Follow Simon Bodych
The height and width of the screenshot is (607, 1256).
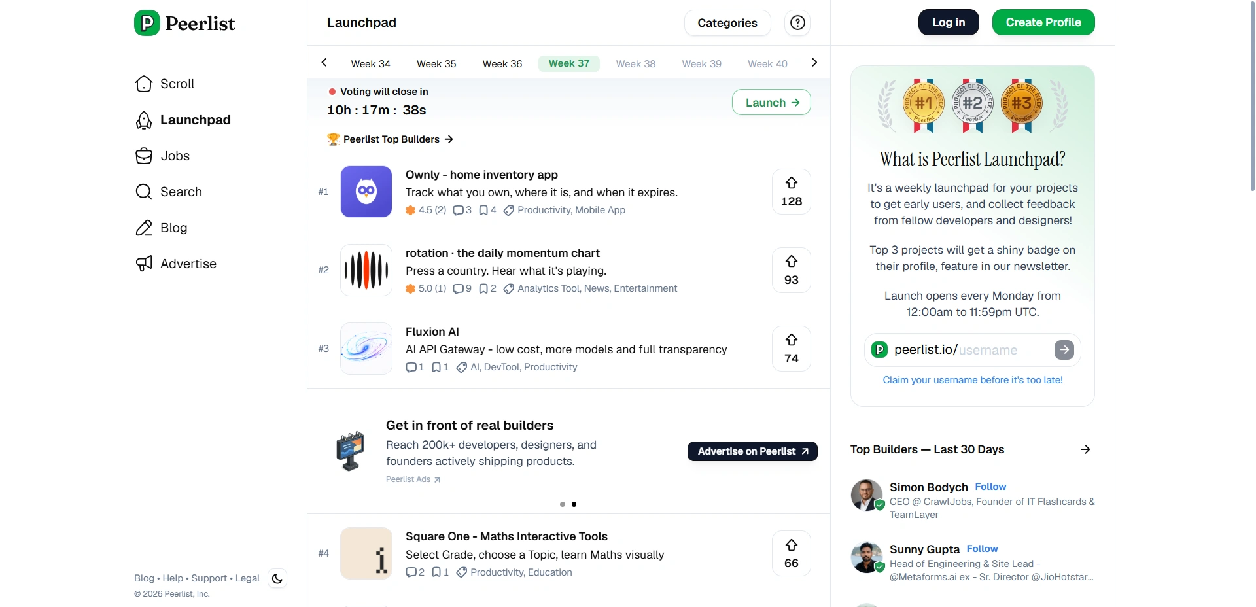(990, 487)
